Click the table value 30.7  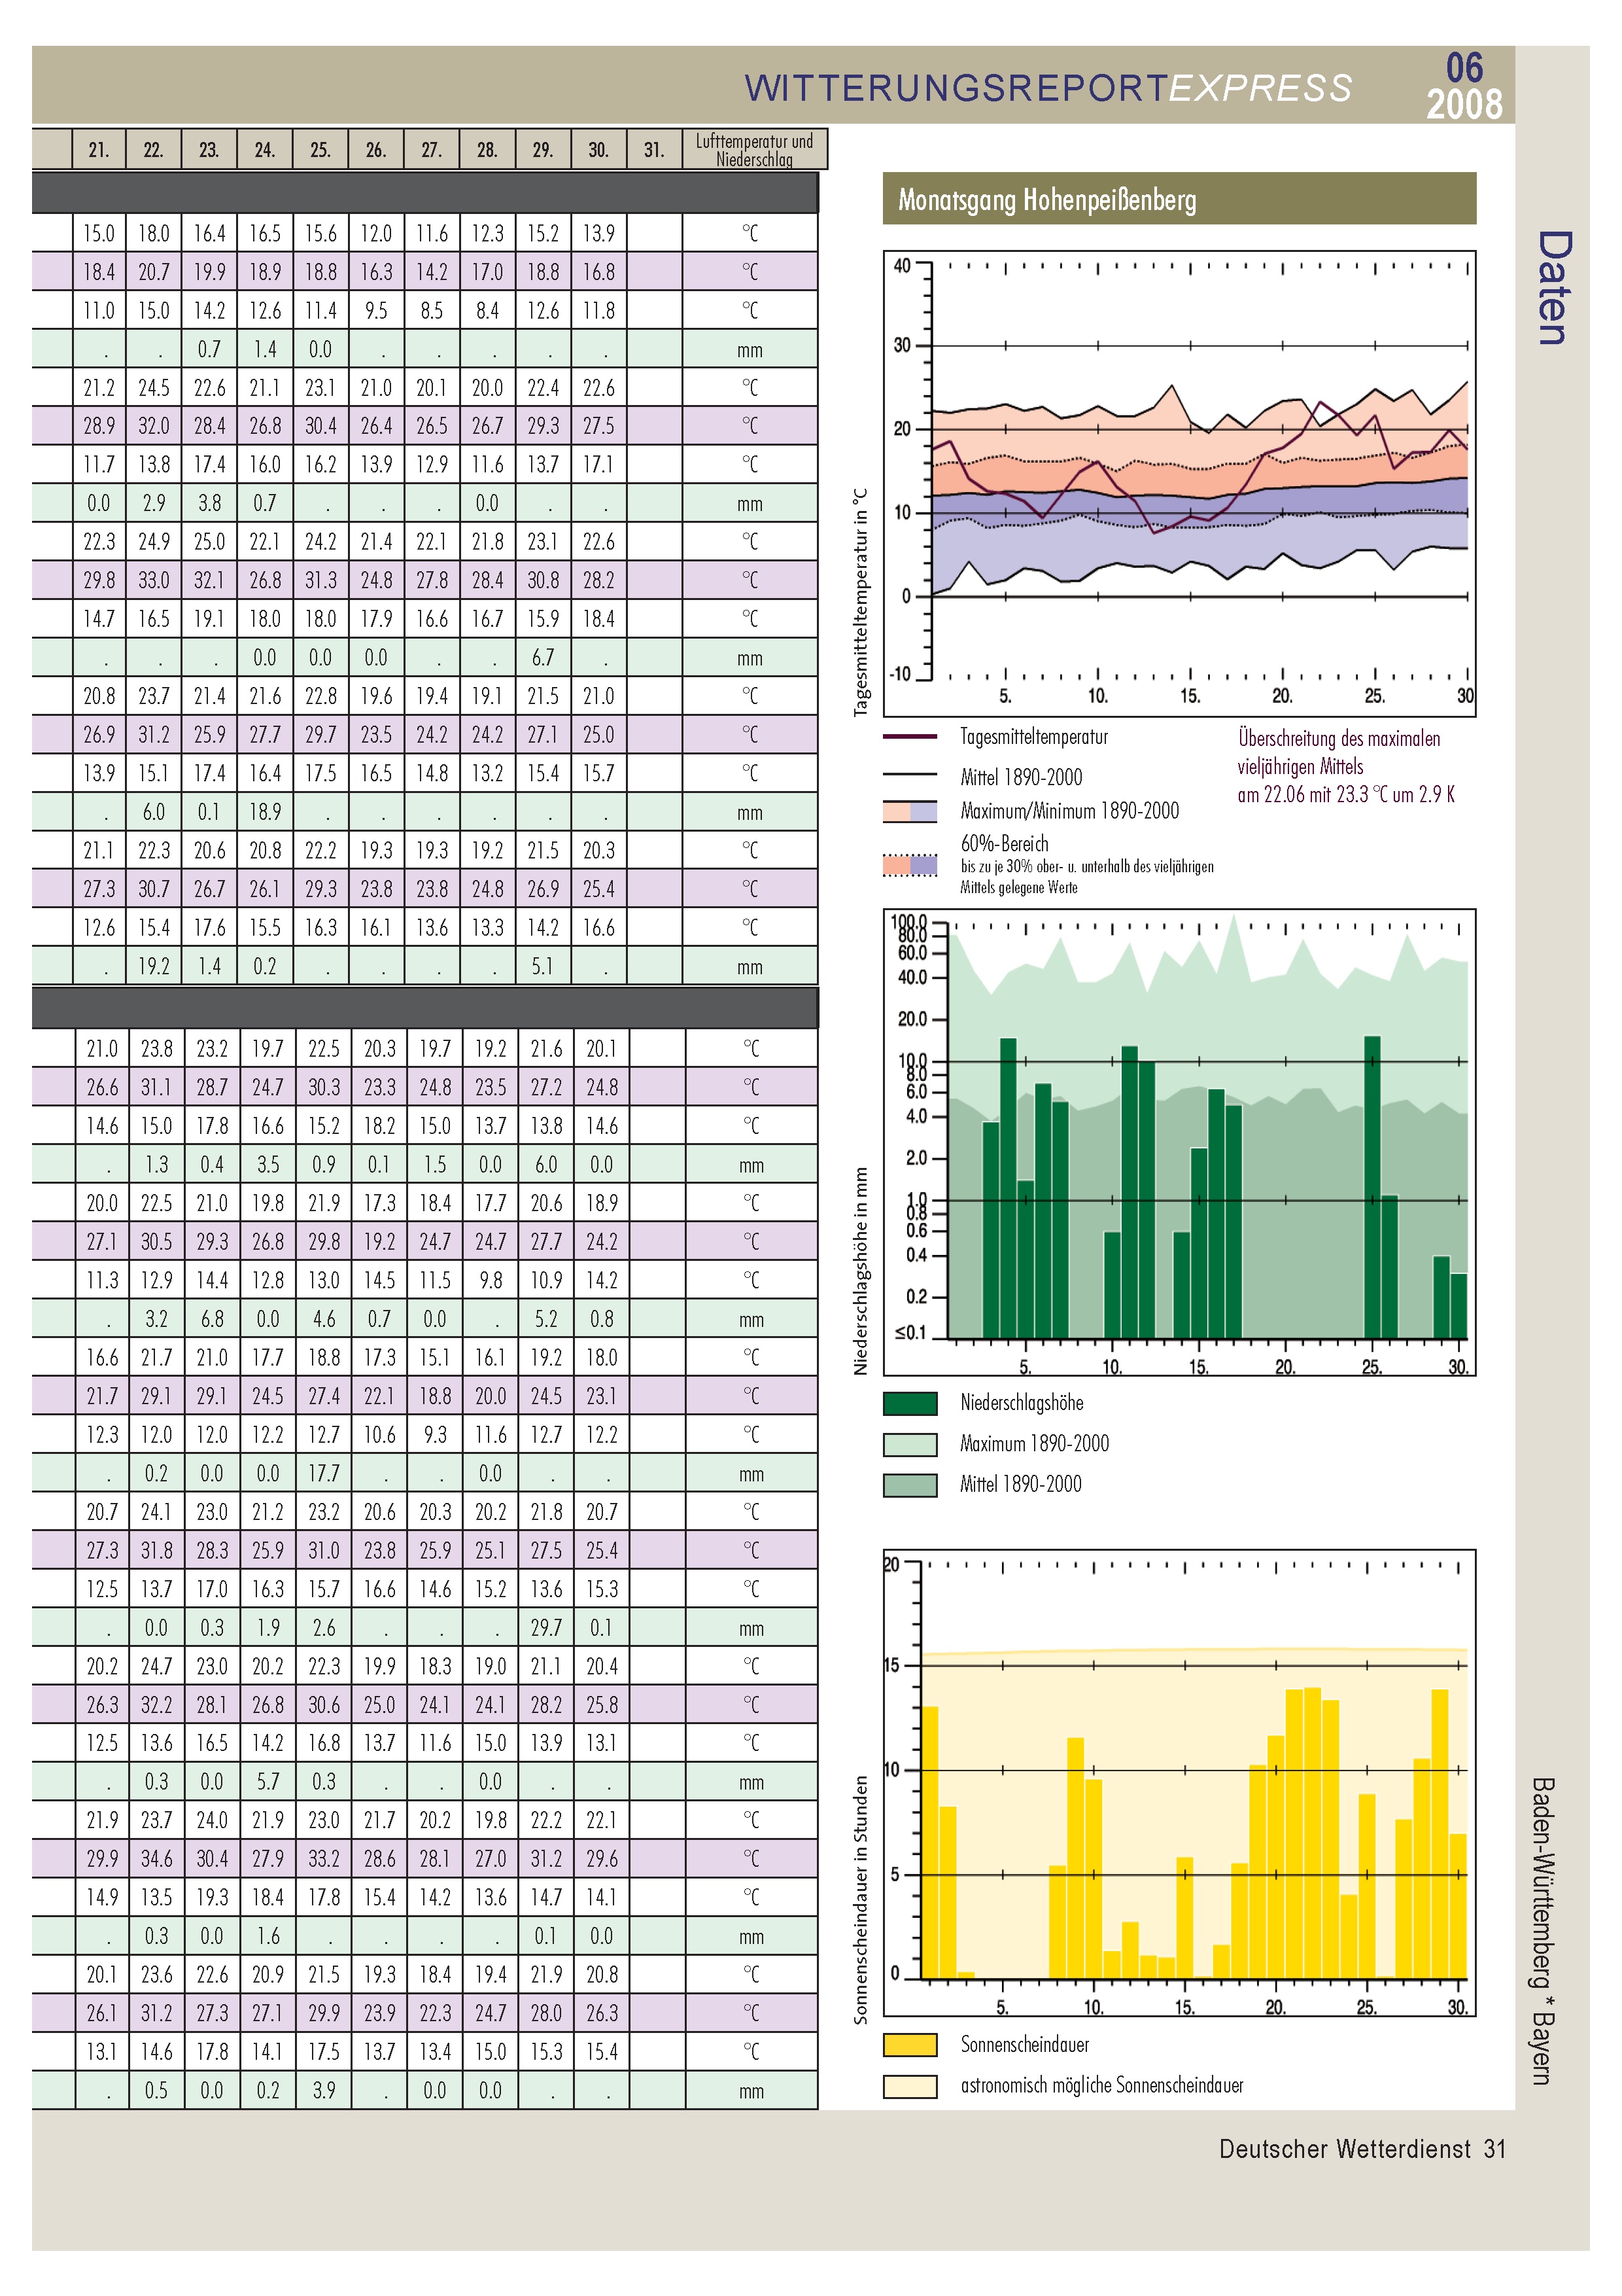point(154,889)
